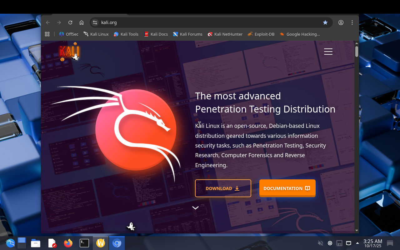Open the terminal from the taskbar

coord(84,243)
